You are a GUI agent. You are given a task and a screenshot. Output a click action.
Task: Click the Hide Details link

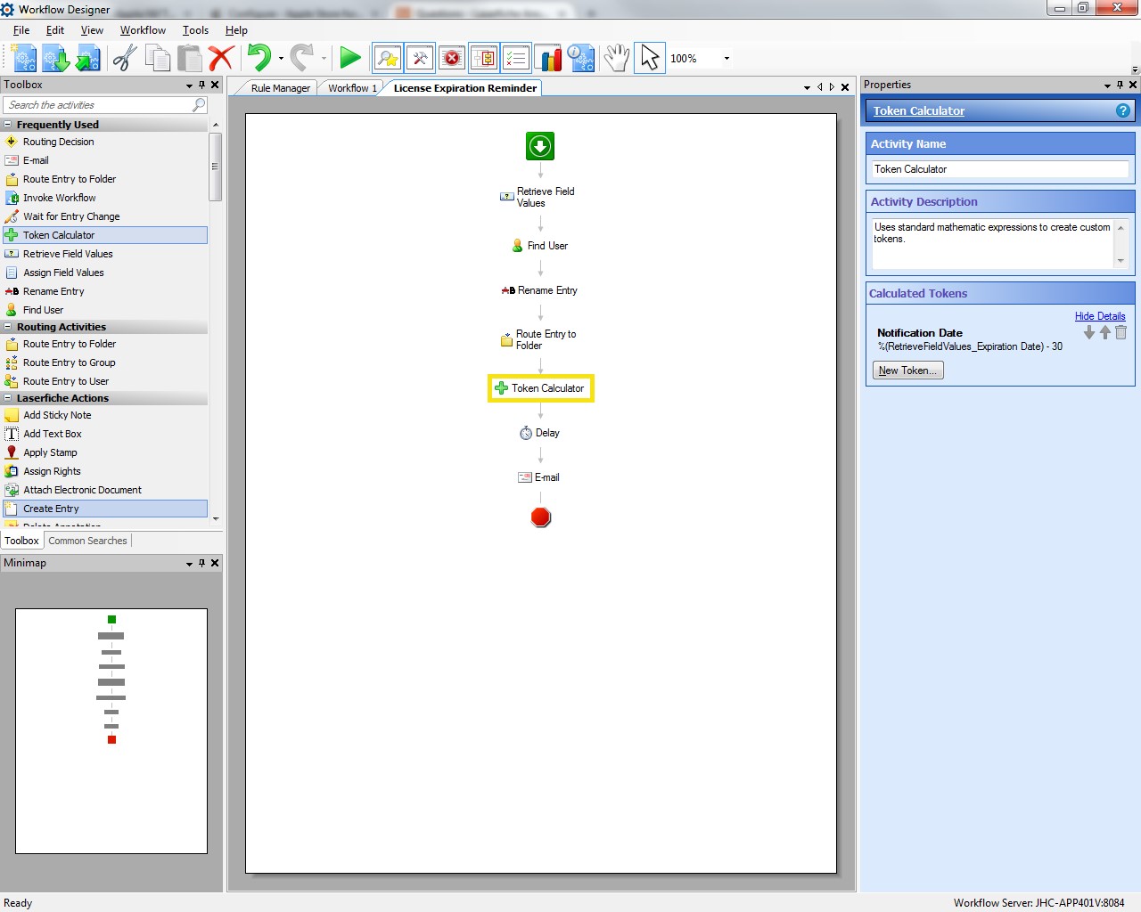tap(1099, 316)
